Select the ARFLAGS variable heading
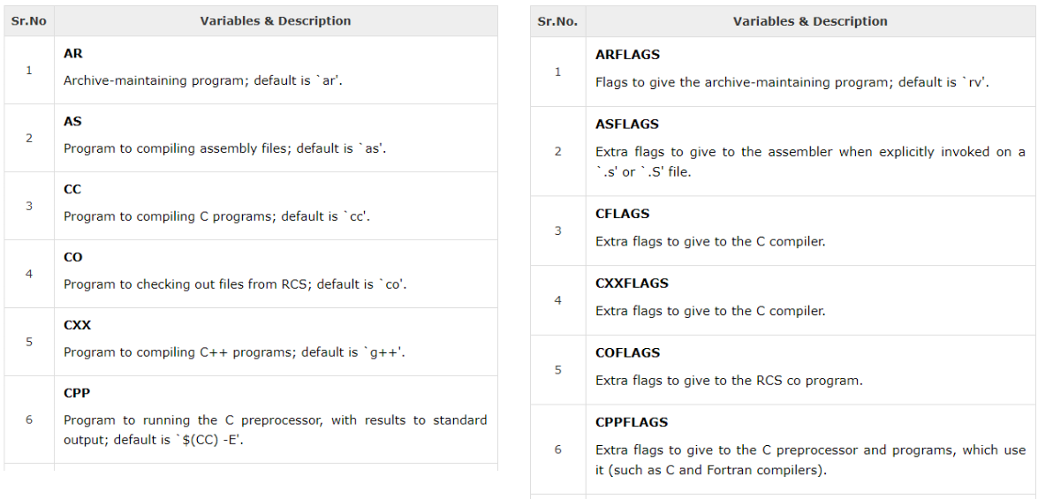 pyautogui.click(x=627, y=55)
